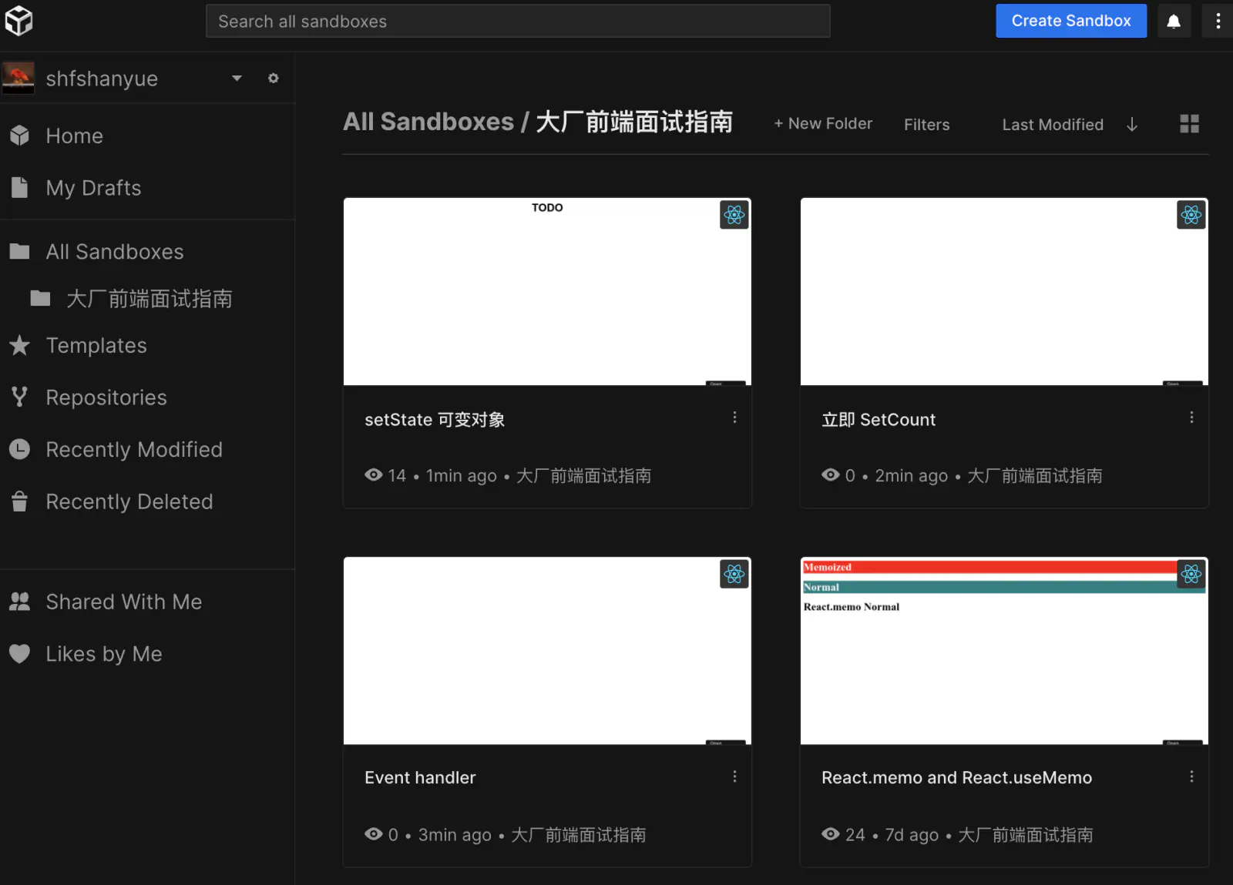
Task: Open three-dot menu for setState 可变对象
Action: pyautogui.click(x=734, y=417)
